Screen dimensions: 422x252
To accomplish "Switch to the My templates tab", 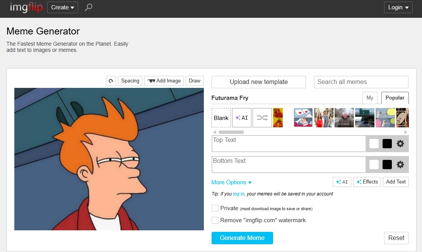I will (370, 98).
